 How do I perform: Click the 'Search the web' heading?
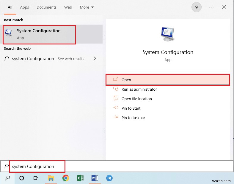17,49
